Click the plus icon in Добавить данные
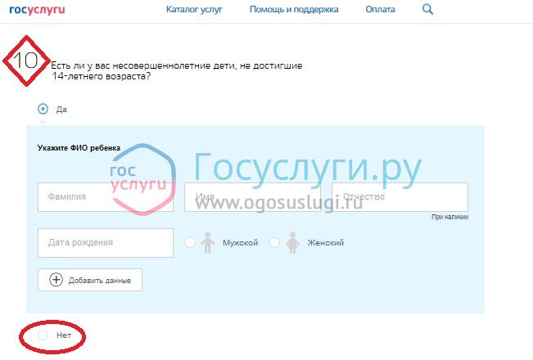The width and height of the screenshot is (533, 360). click(56, 280)
